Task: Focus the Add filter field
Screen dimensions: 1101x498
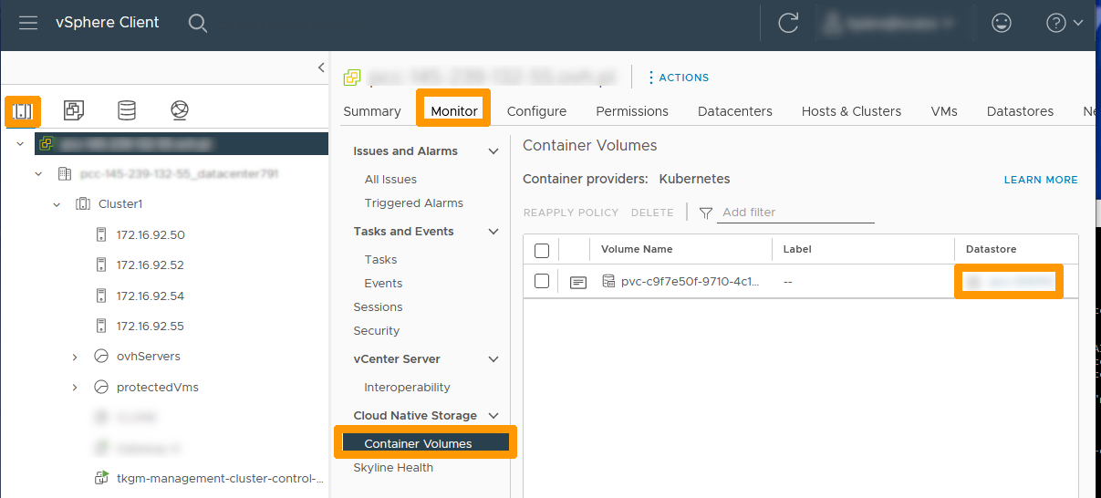Action: [797, 213]
